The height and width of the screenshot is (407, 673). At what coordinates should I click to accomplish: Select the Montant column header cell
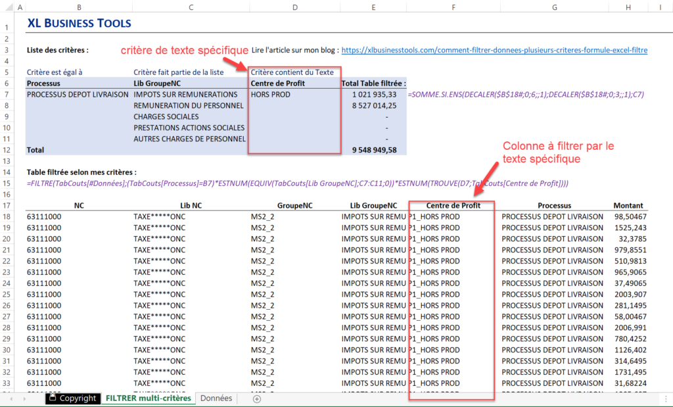click(628, 206)
